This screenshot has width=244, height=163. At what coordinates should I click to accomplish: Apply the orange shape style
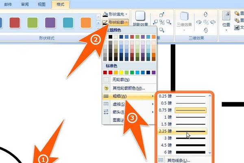(86, 23)
